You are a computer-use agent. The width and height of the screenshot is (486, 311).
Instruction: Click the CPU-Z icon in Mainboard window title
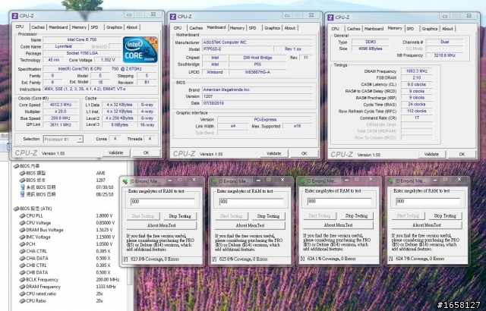(173, 17)
